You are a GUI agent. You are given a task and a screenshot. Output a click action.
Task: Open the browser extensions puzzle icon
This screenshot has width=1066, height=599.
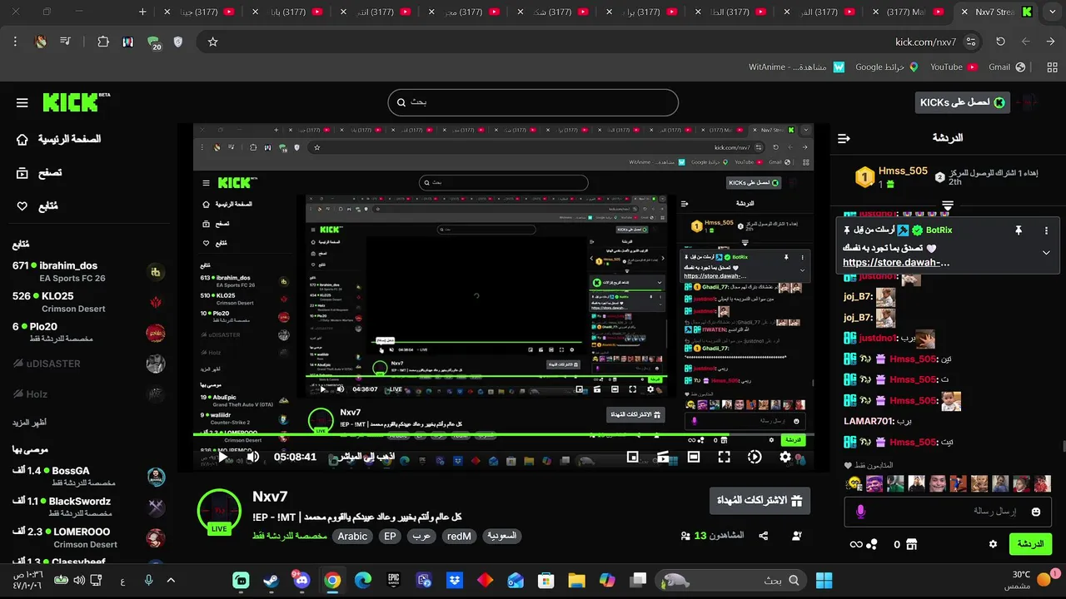103,42
